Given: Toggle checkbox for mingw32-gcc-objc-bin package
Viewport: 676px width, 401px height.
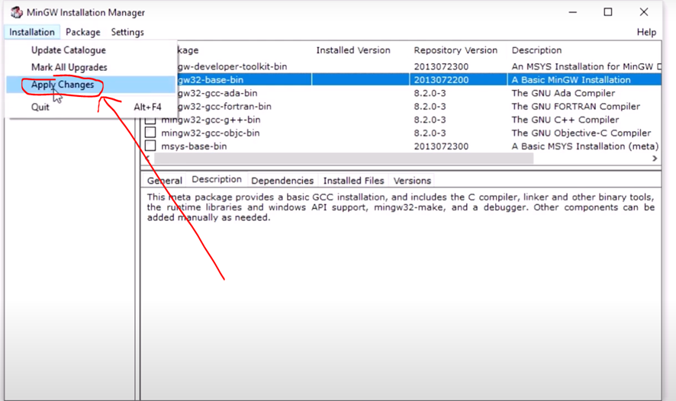Looking at the screenshot, I should 150,133.
